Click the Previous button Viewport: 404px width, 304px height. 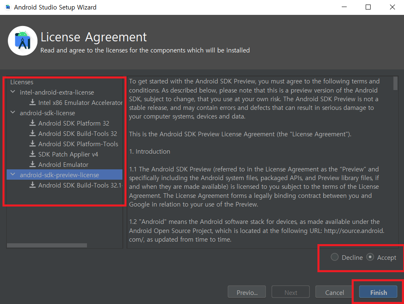tap(247, 292)
